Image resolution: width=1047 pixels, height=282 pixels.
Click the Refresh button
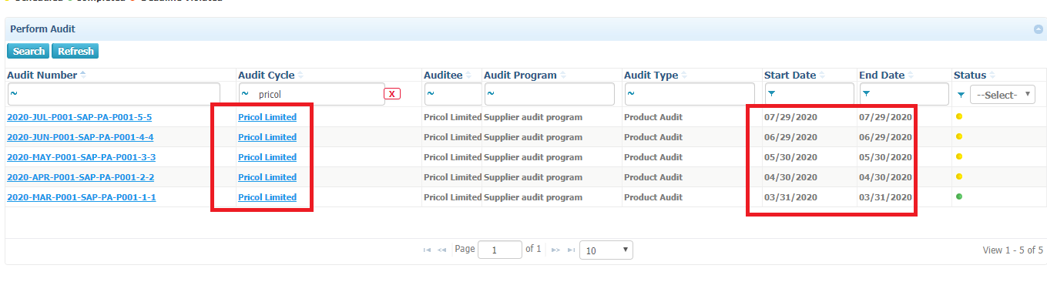tap(76, 52)
